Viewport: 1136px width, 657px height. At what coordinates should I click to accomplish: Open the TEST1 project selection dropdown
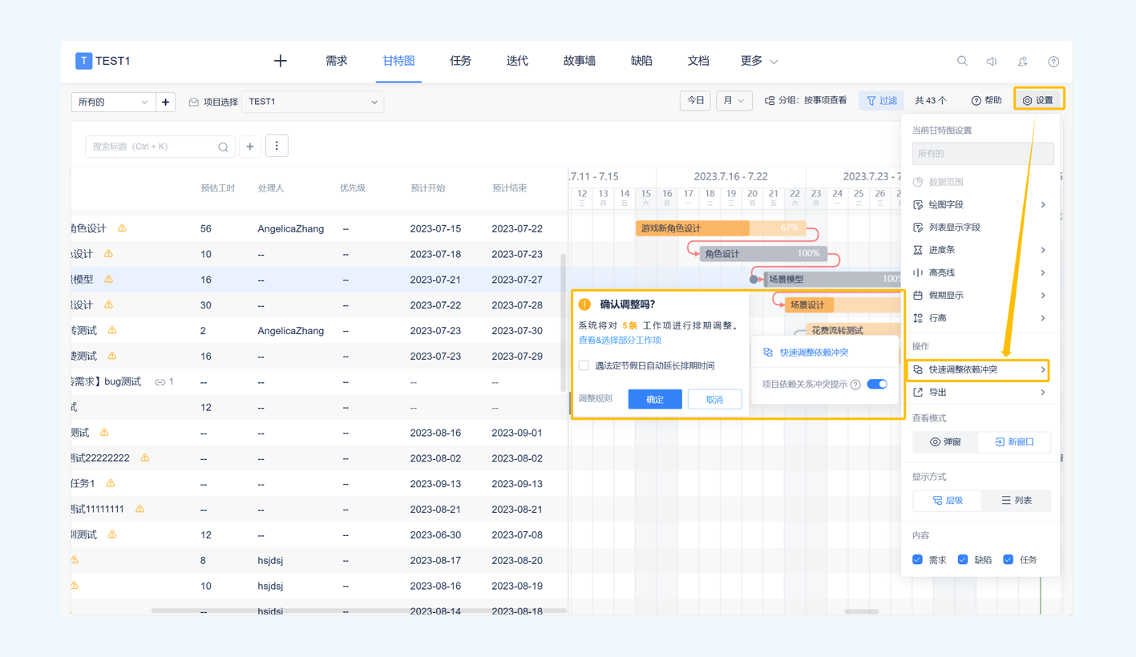point(313,102)
